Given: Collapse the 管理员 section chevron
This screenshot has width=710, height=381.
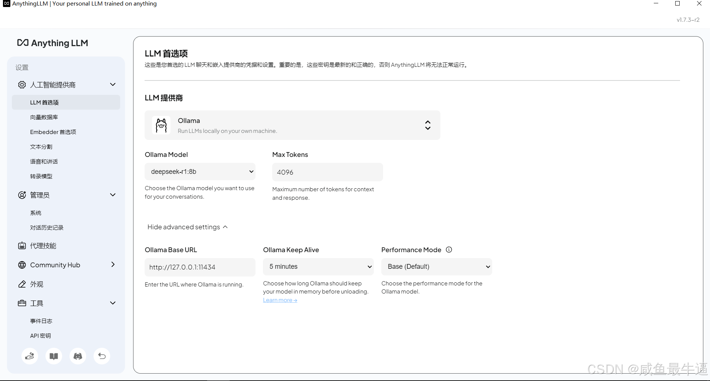Looking at the screenshot, I should [113, 195].
